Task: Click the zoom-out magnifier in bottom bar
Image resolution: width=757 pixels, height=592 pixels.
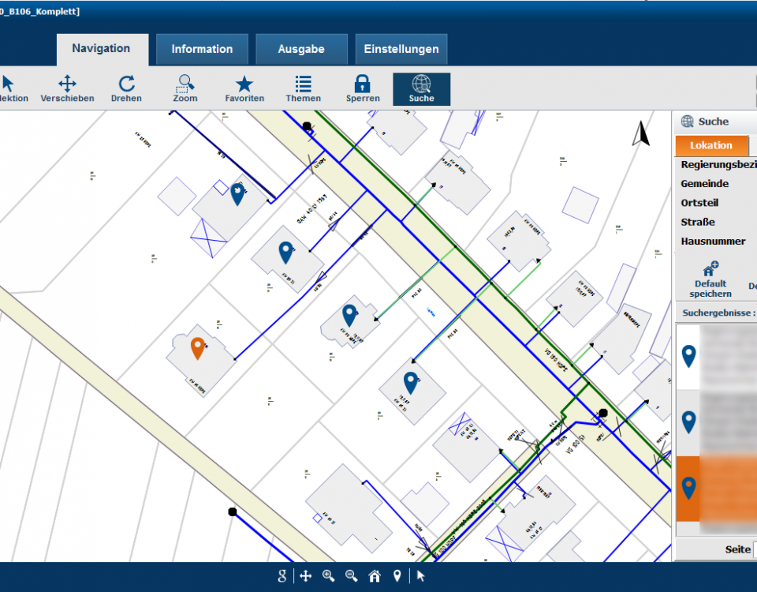Action: [x=352, y=576]
